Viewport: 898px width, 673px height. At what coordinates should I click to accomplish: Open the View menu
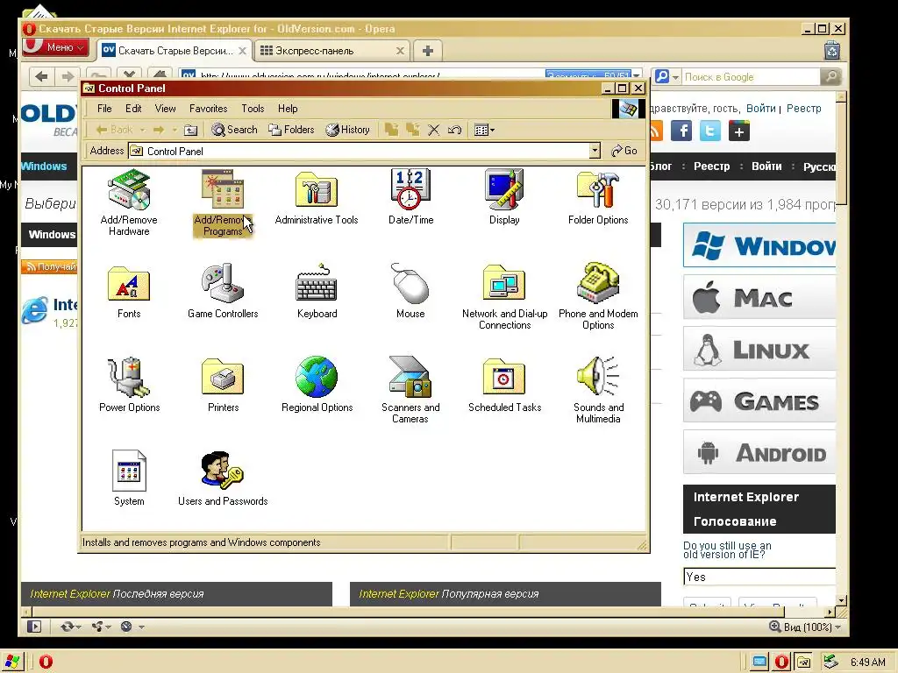165,108
